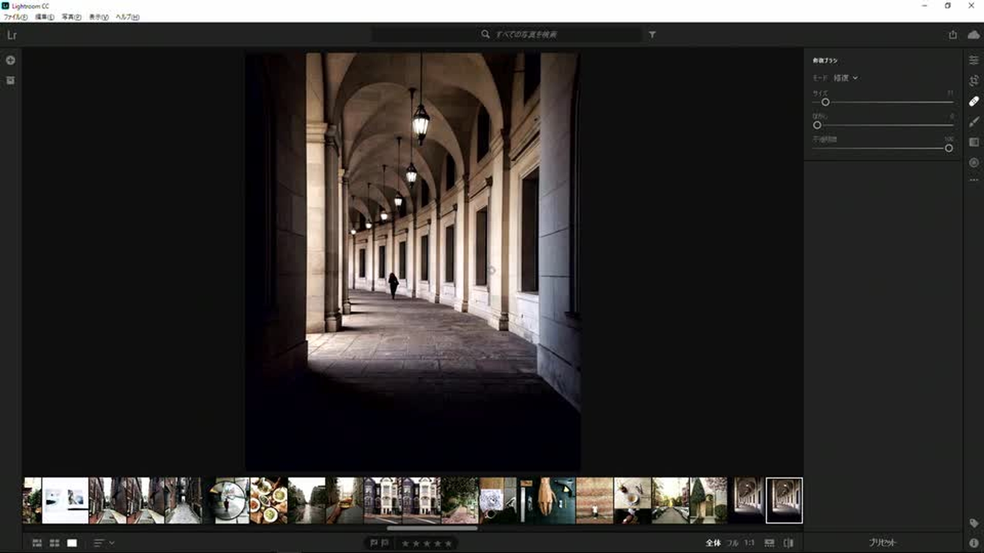Open the sort order dropdown
984x553 pixels.
pyautogui.click(x=104, y=543)
